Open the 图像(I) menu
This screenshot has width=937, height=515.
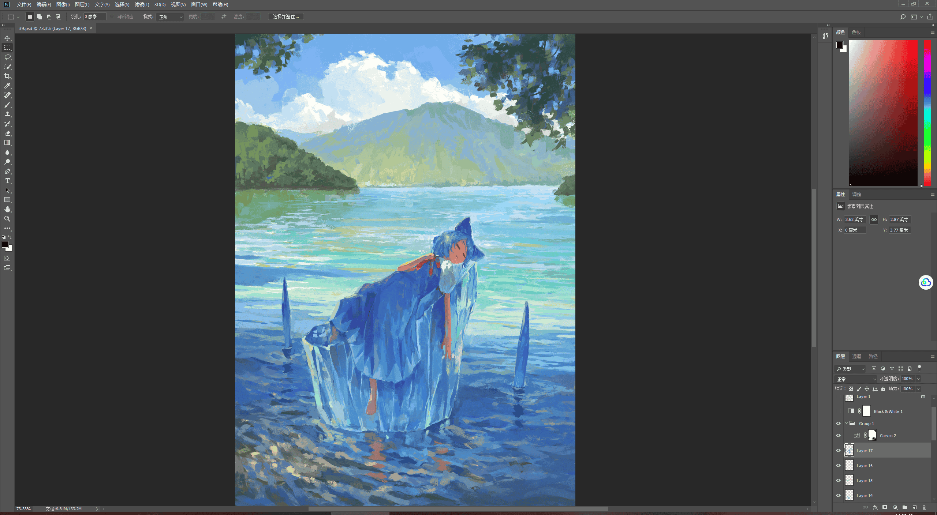(63, 4)
